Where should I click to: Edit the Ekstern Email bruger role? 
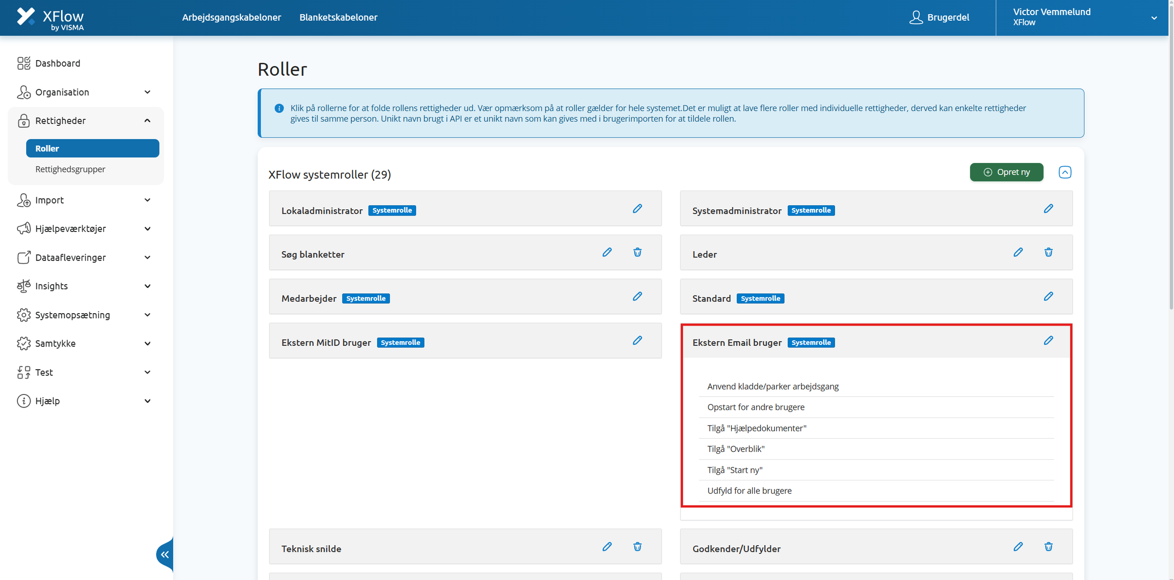[1048, 340]
